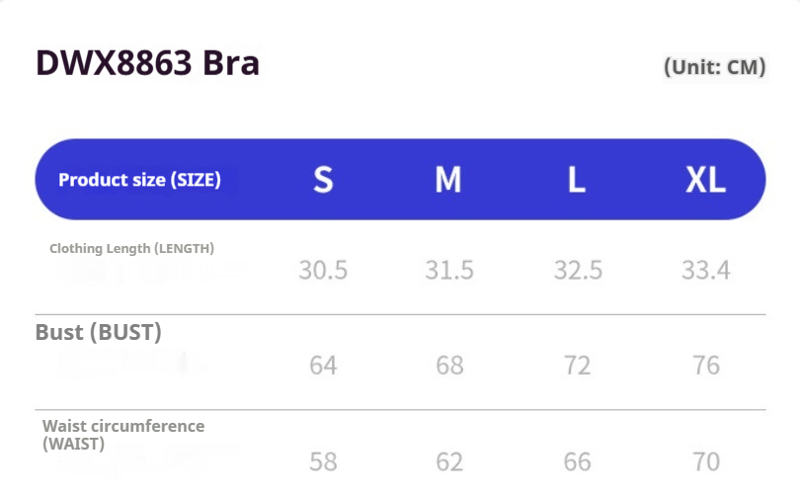Click the Bust (BUST) row label
The width and height of the screenshot is (800, 497).
pyautogui.click(x=99, y=332)
